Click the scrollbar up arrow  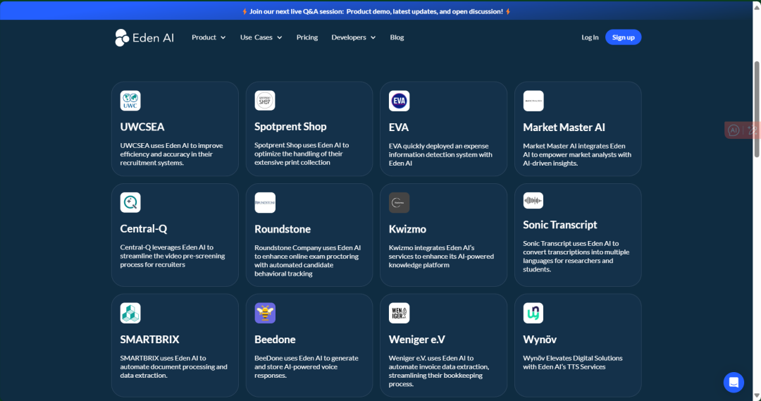tap(757, 6)
